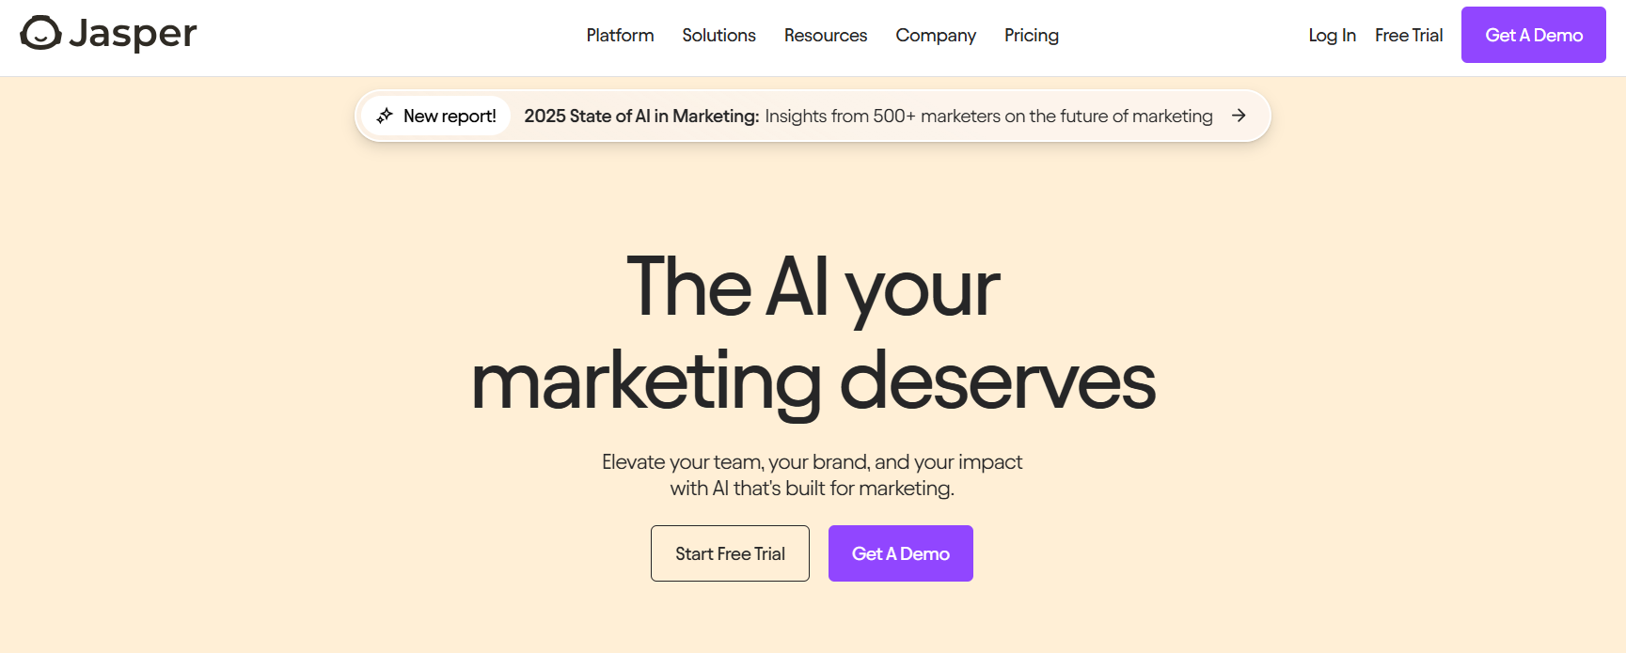This screenshot has width=1626, height=653.
Task: Click the purple Get A Demo header button
Action: point(1534,35)
